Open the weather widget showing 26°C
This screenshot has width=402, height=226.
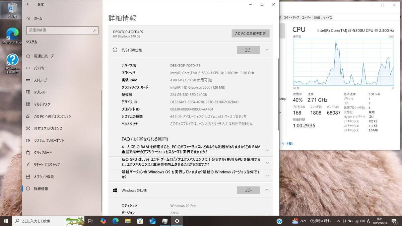pyautogui.click(x=311, y=221)
